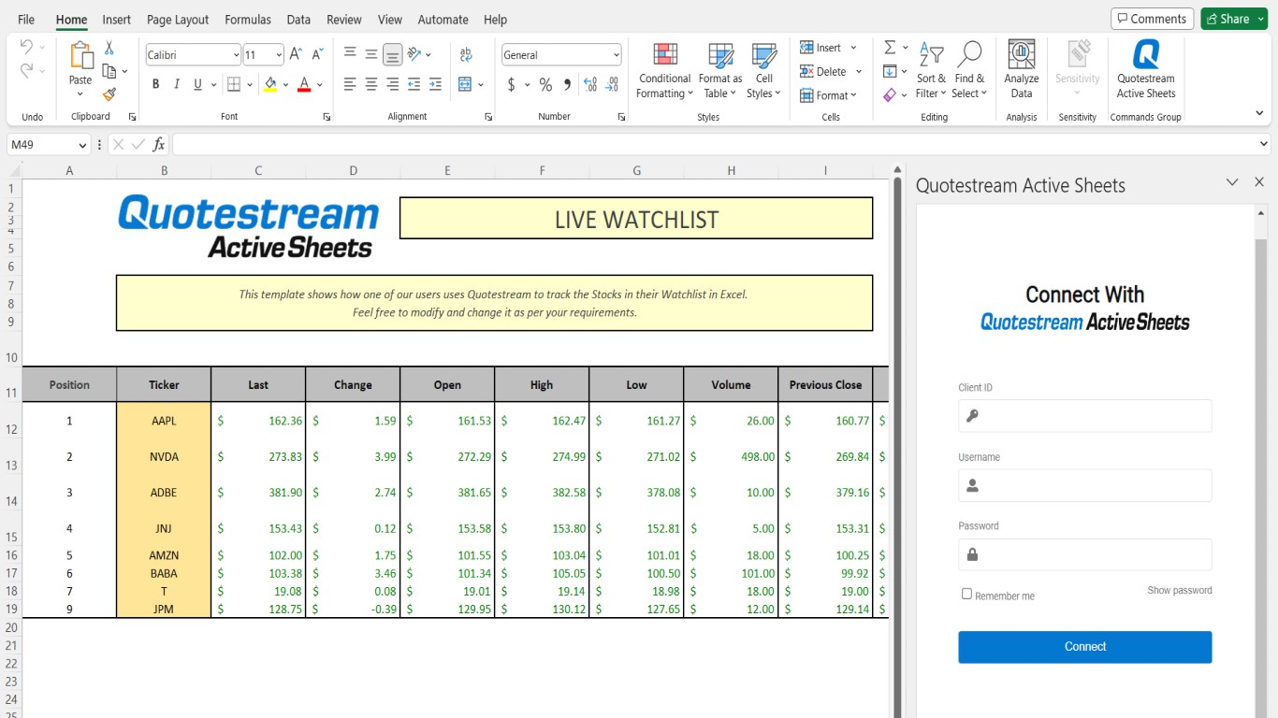Launch Quotestream Active Sheets add-in button

pos(1146,69)
